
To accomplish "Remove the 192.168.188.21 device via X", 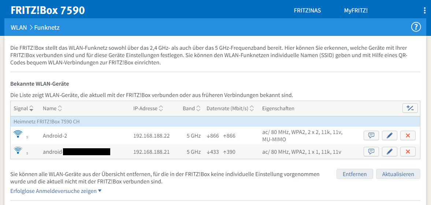I will 408,152.
